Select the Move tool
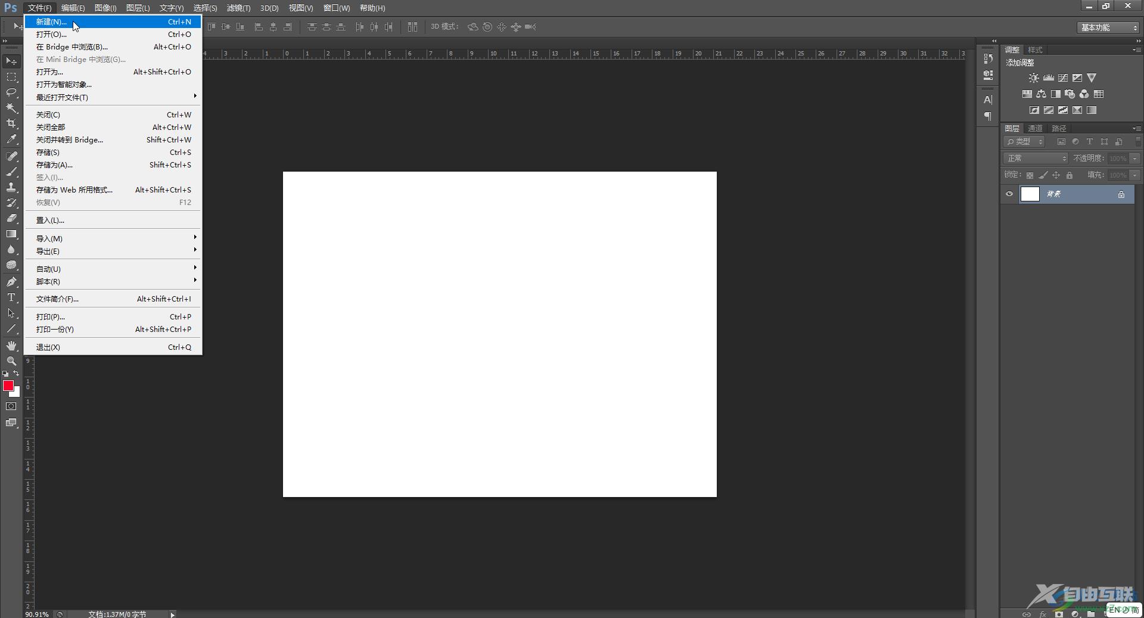This screenshot has height=618, width=1144. [x=11, y=61]
